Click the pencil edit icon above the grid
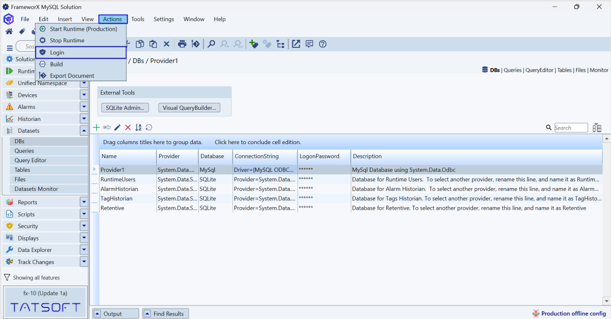Viewport: 611px width, 319px height. [117, 127]
